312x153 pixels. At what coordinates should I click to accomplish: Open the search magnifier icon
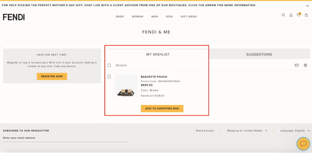pyautogui.click(x=284, y=15)
